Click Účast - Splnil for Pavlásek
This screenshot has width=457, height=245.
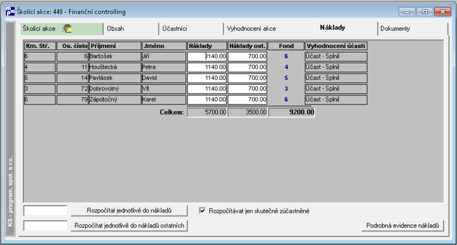pyautogui.click(x=336, y=78)
